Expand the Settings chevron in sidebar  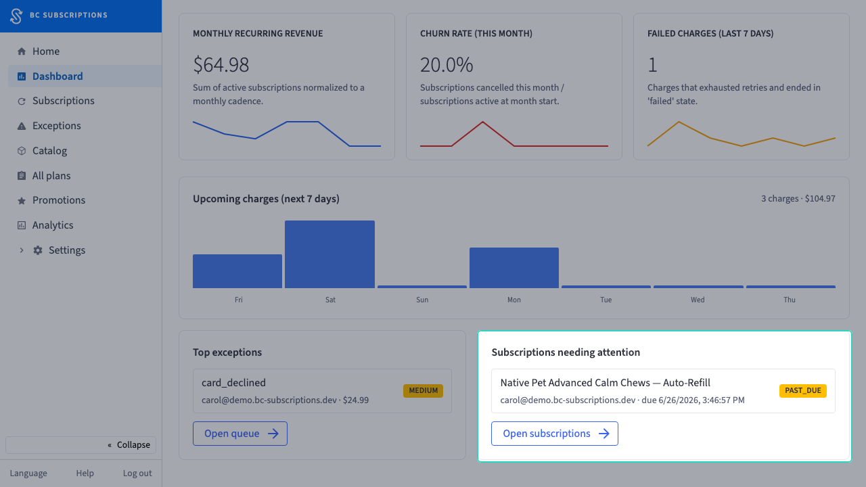tap(21, 250)
